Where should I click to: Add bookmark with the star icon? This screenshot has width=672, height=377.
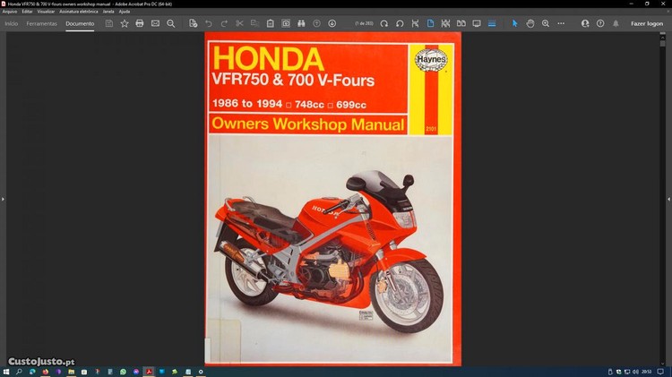[125, 23]
